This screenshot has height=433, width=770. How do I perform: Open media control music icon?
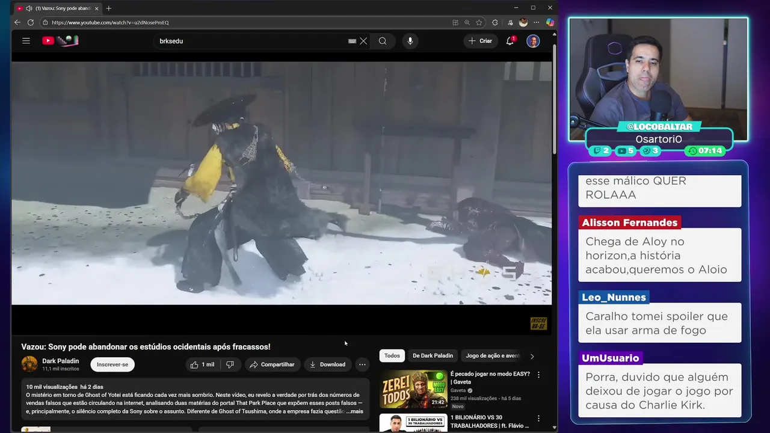tap(510, 22)
